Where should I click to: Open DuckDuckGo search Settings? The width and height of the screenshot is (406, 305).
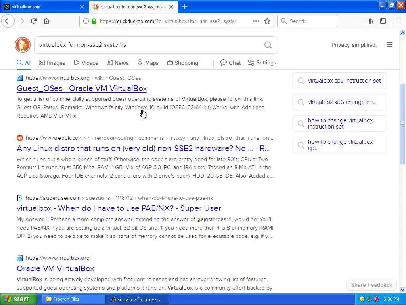(x=262, y=62)
